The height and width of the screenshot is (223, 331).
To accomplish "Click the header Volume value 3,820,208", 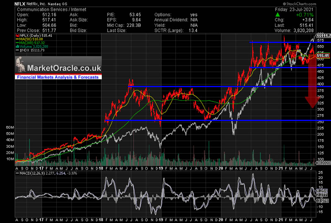I will click(303, 30).
